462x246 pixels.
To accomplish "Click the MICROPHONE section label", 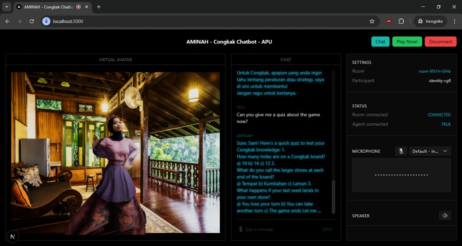I will coord(366,151).
